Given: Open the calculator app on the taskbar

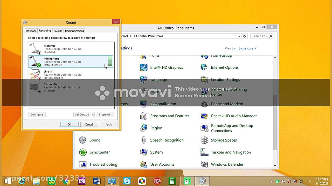Looking at the screenshot, I should point(172,181).
